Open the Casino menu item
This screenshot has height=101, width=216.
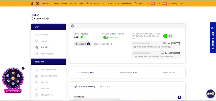click(x=64, y=3)
